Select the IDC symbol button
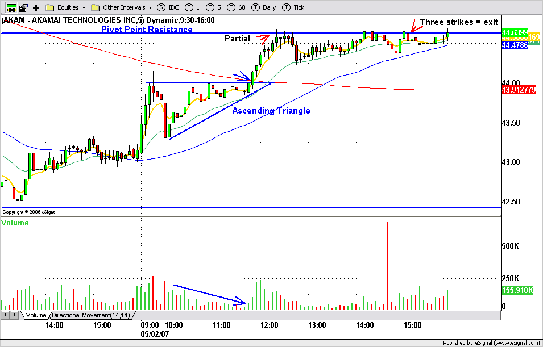Screen dimensions: 543x347 click(168, 7)
